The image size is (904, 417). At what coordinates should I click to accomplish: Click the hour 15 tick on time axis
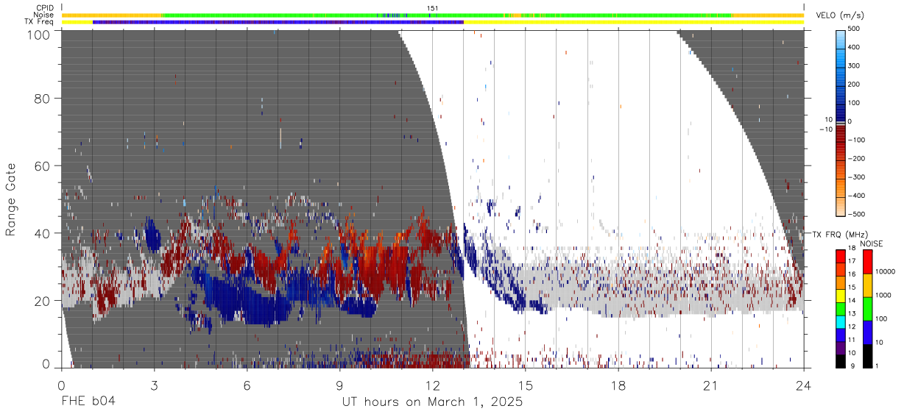525,385
